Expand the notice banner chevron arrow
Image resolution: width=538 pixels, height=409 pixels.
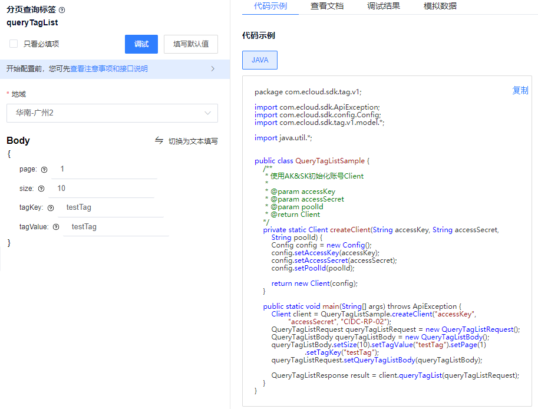point(213,68)
